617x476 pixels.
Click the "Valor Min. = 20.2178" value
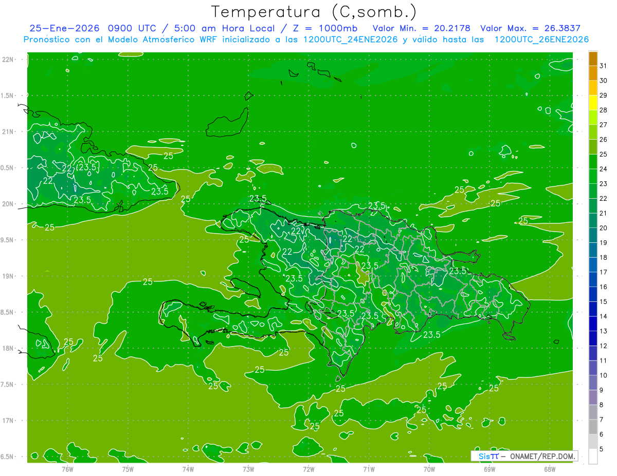(x=421, y=28)
